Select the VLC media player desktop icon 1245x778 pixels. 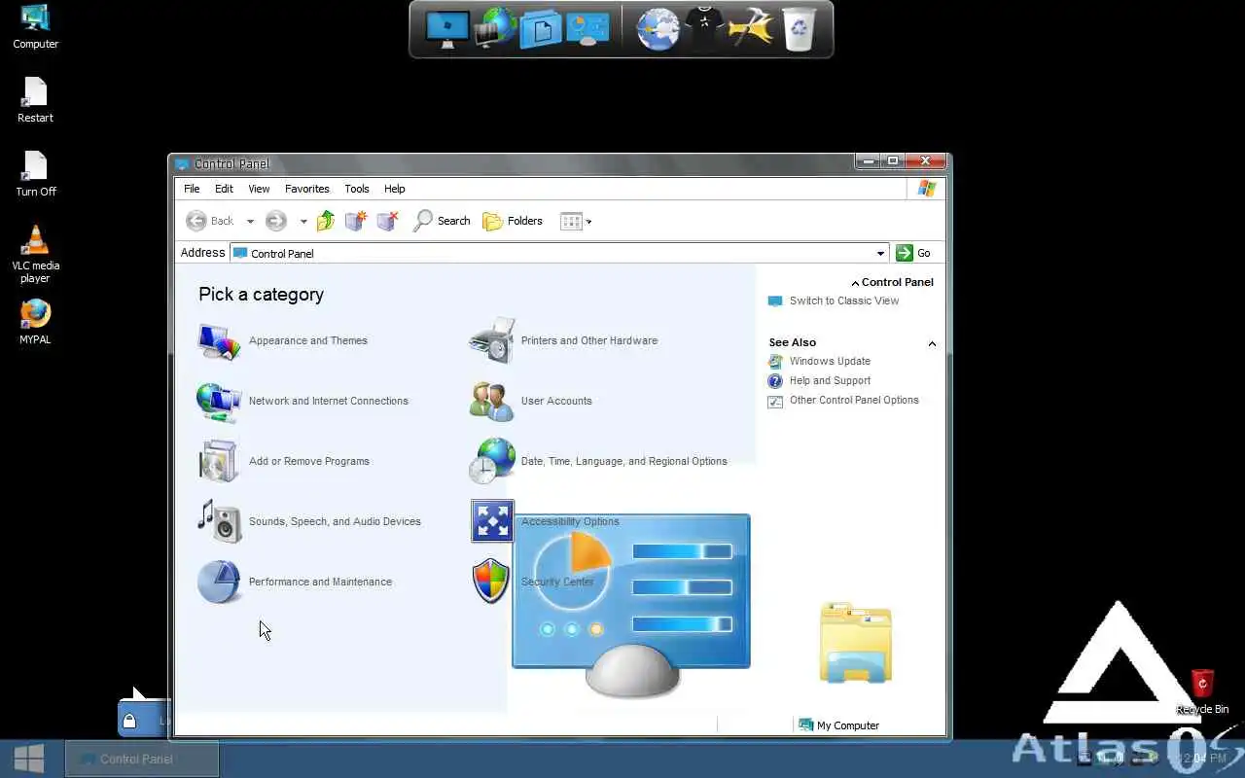[x=35, y=255]
